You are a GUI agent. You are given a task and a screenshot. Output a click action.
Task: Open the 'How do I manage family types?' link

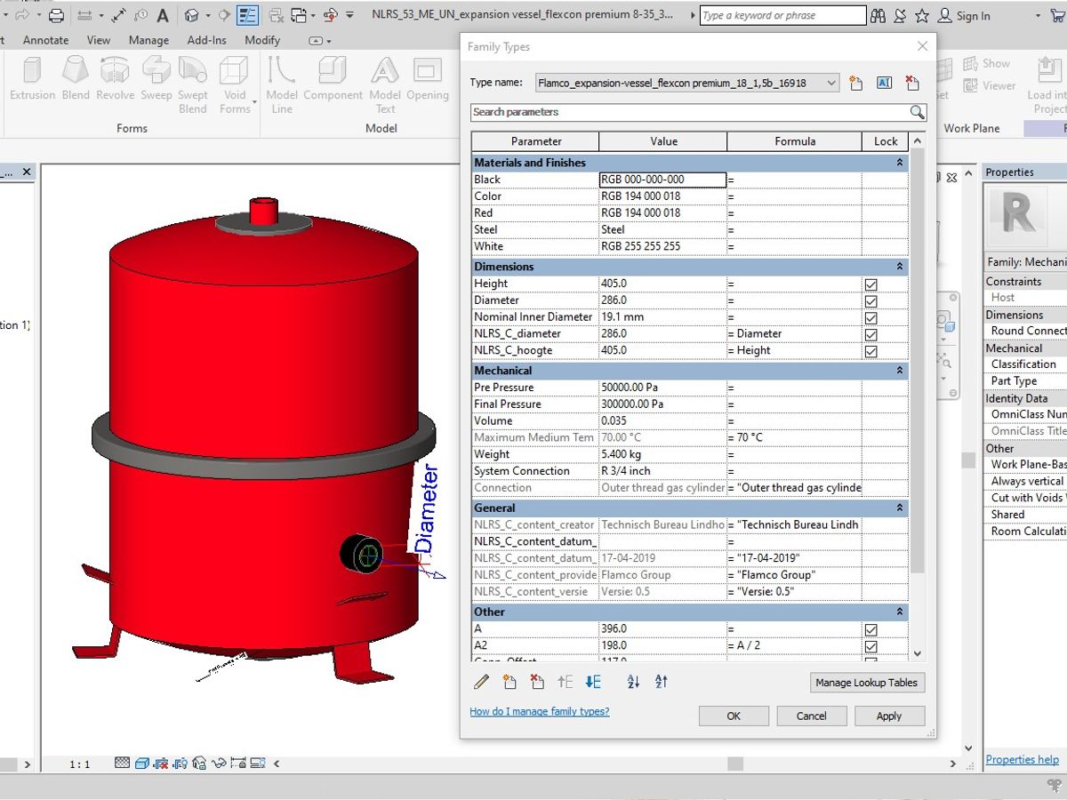(x=539, y=711)
